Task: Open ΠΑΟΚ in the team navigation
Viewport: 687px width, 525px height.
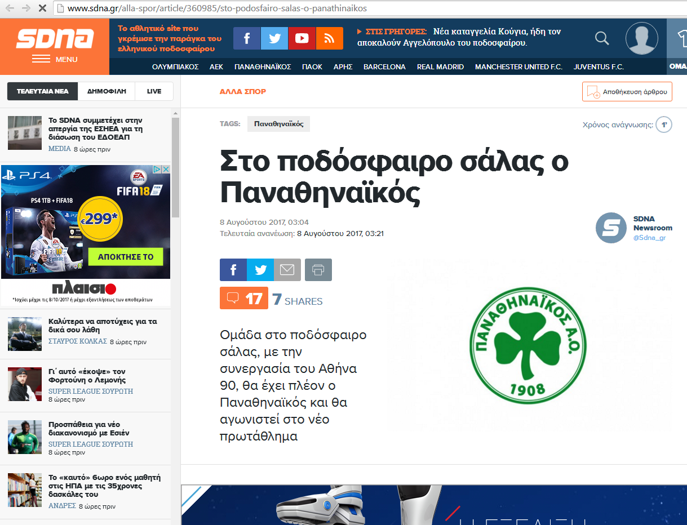Action: pyautogui.click(x=312, y=66)
